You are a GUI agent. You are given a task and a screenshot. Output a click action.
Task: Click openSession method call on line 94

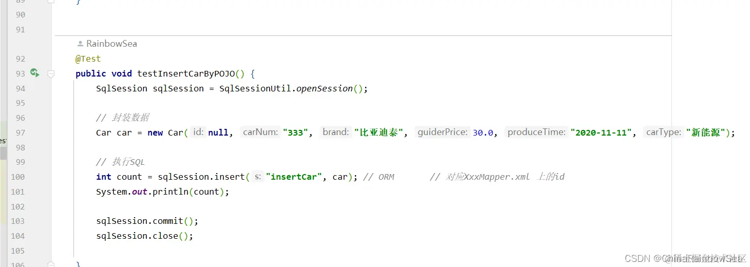tap(325, 88)
